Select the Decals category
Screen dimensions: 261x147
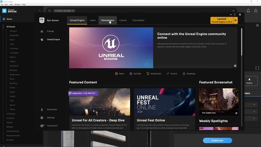(x=9, y=122)
